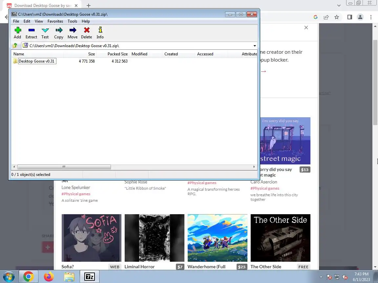Click the Lone Spelunker author link
This screenshot has height=283, width=378.
76,187
